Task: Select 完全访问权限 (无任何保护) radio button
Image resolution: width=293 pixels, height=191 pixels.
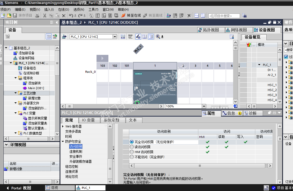Action: coord(132,142)
